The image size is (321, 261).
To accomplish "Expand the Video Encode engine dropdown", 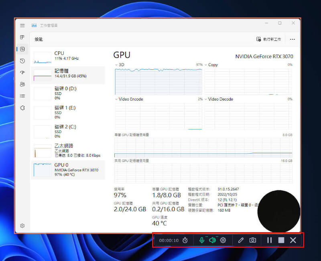I will 116,99.
